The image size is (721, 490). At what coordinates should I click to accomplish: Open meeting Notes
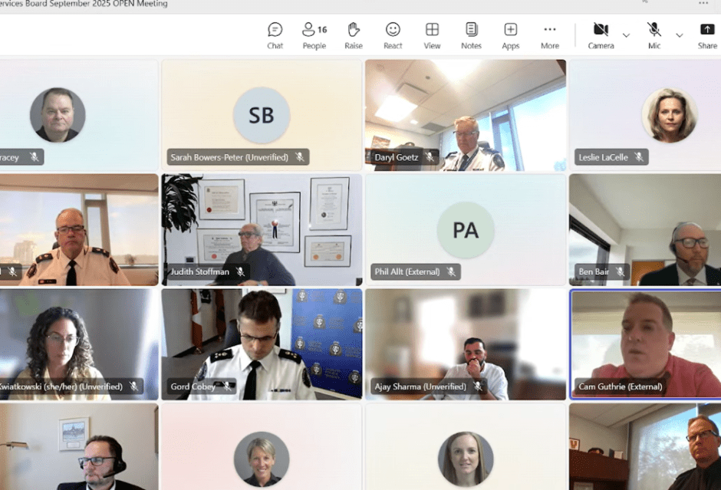coord(471,35)
